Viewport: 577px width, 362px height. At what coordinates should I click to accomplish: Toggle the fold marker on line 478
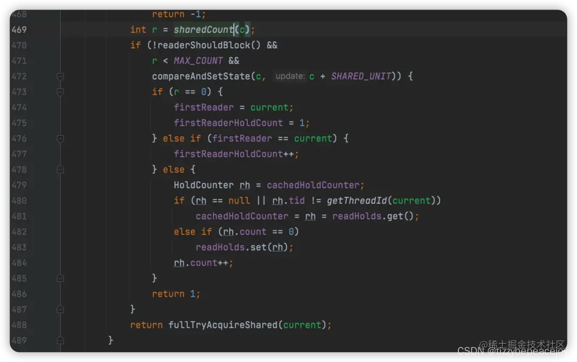pos(61,169)
